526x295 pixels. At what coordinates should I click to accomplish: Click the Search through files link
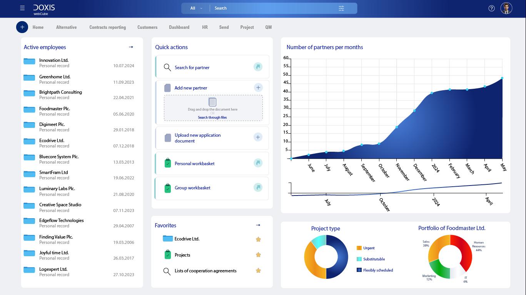pyautogui.click(x=212, y=117)
